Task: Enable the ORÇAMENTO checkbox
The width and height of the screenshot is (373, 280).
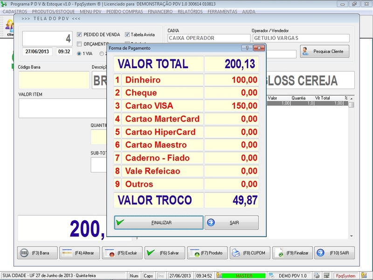Action: 79,44
